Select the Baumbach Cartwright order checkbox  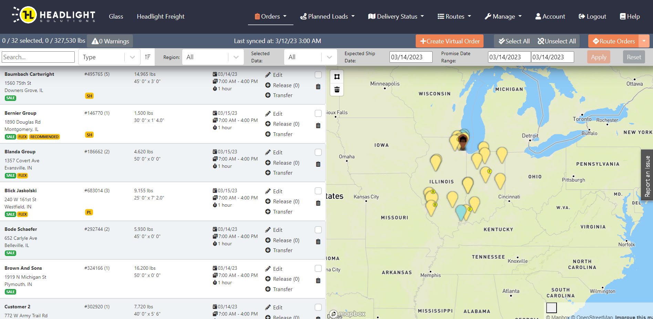(x=318, y=75)
